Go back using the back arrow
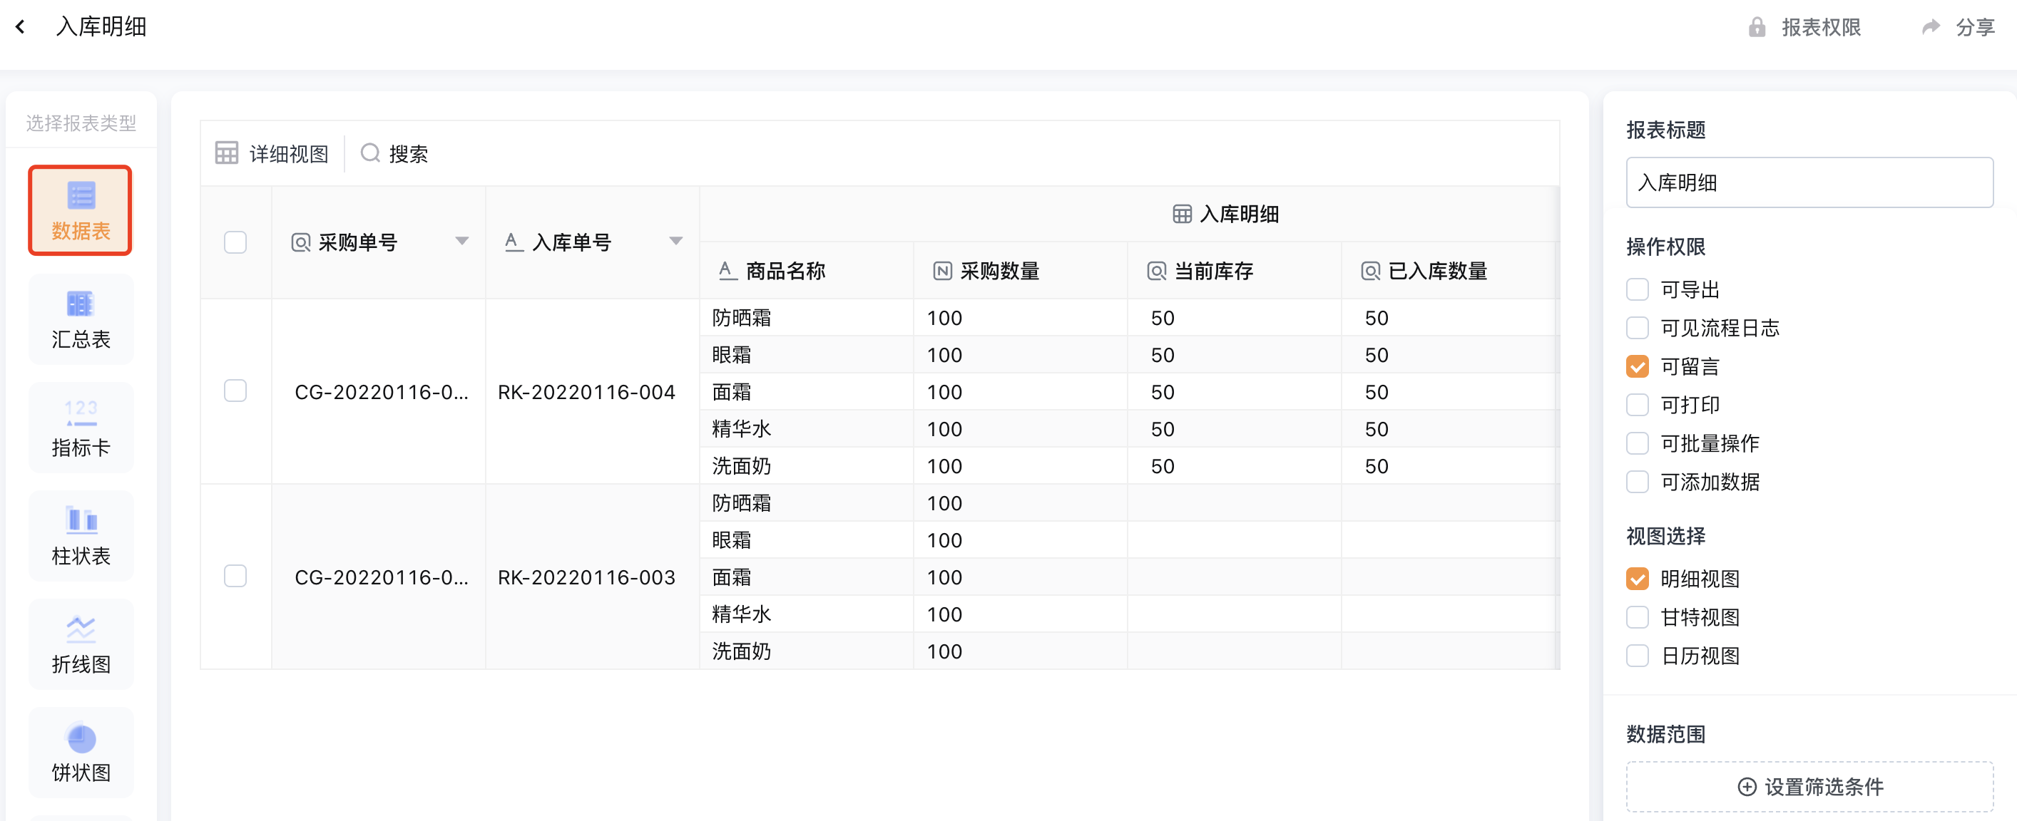The image size is (2017, 821). tap(21, 26)
